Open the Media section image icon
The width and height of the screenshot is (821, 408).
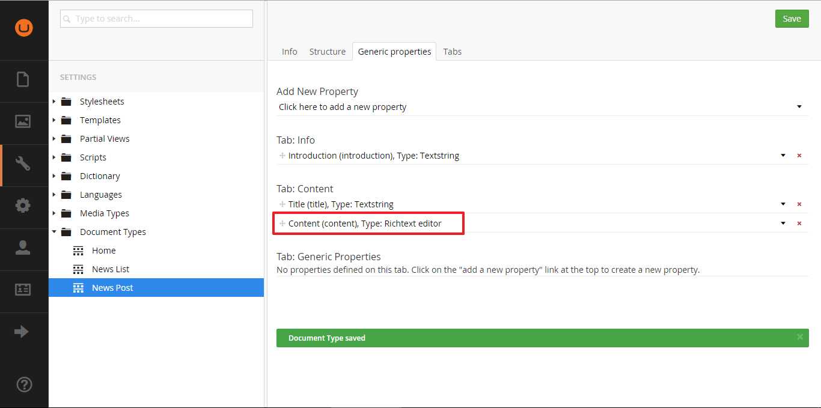pyautogui.click(x=23, y=121)
